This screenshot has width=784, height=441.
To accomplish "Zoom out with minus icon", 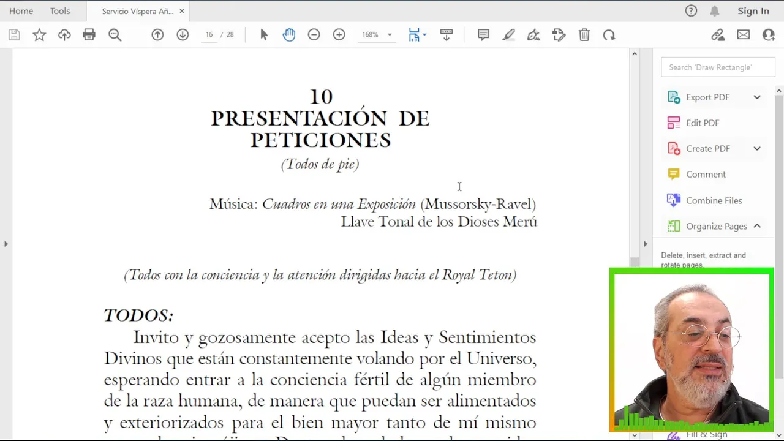I will click(x=314, y=35).
